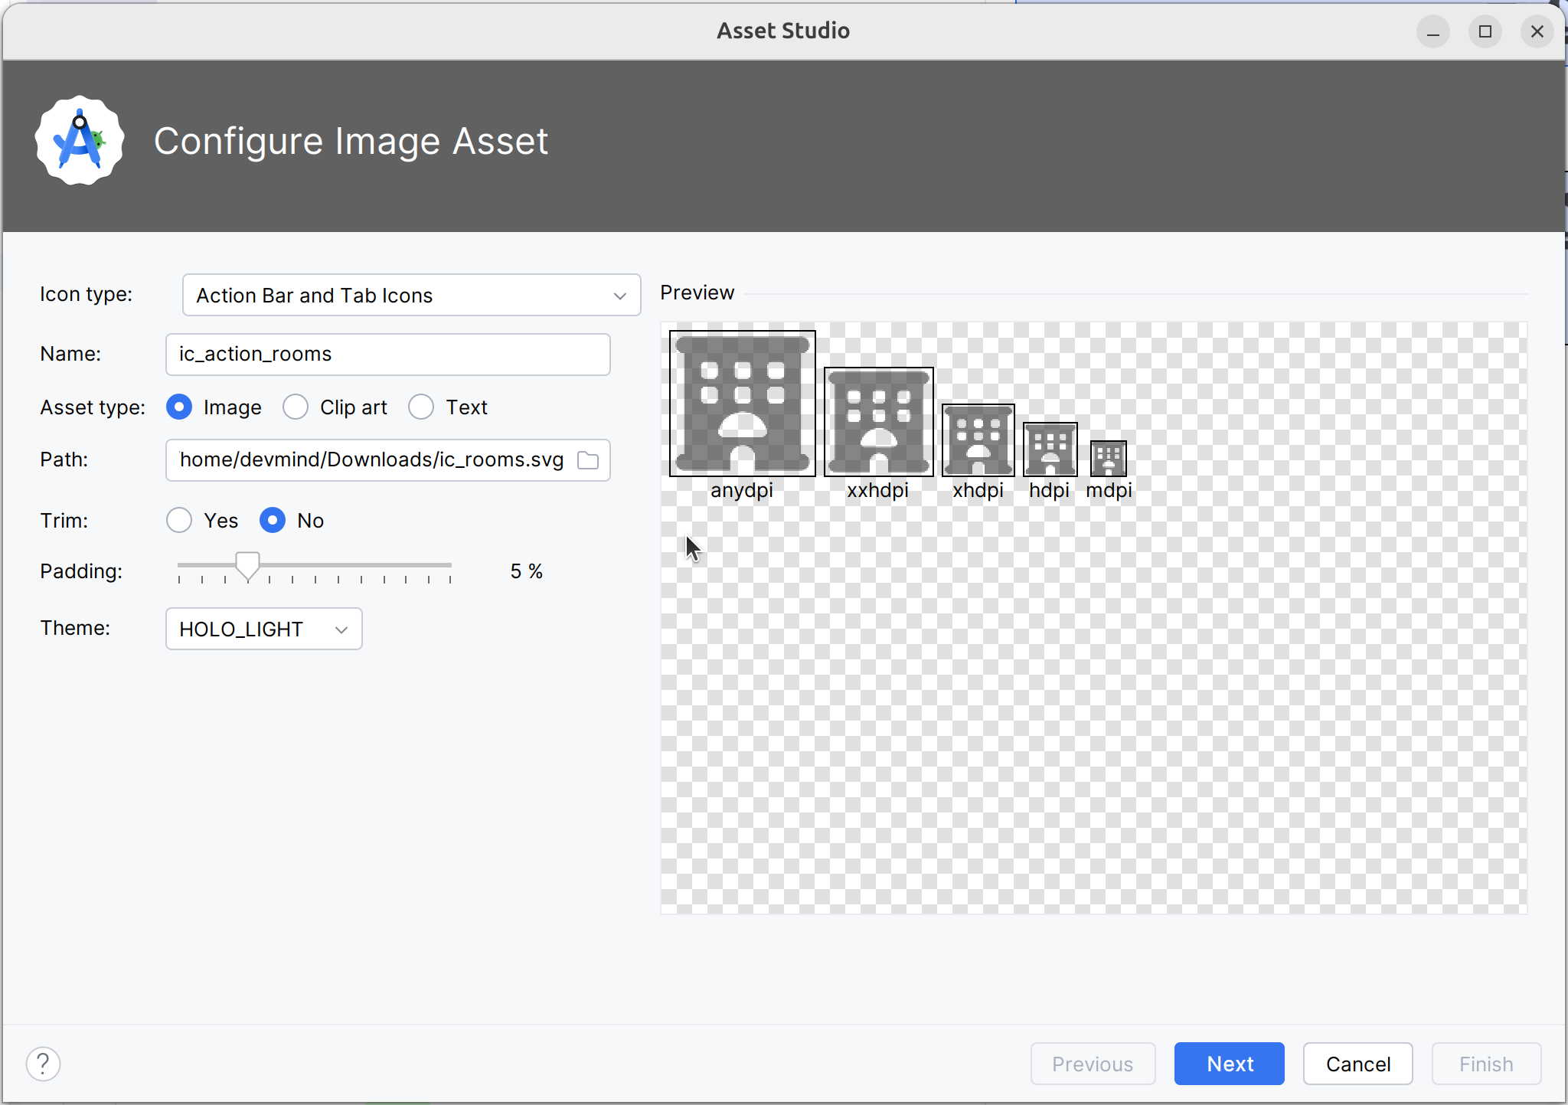
Task: Open the Theme HOLO_LIGHT dropdown
Action: pos(264,629)
